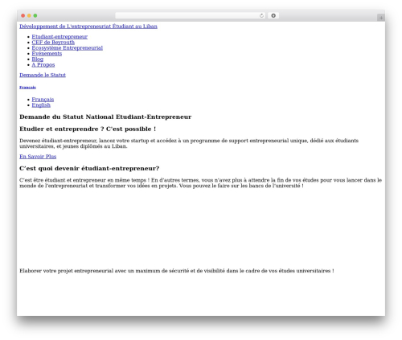Switch language to English

click(x=41, y=105)
